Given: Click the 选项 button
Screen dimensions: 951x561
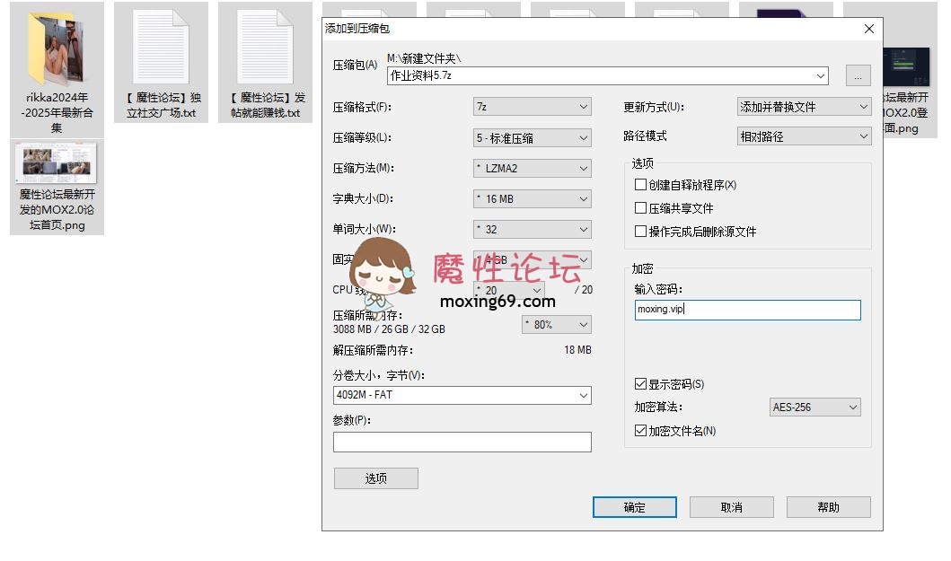Looking at the screenshot, I should coord(375,478).
